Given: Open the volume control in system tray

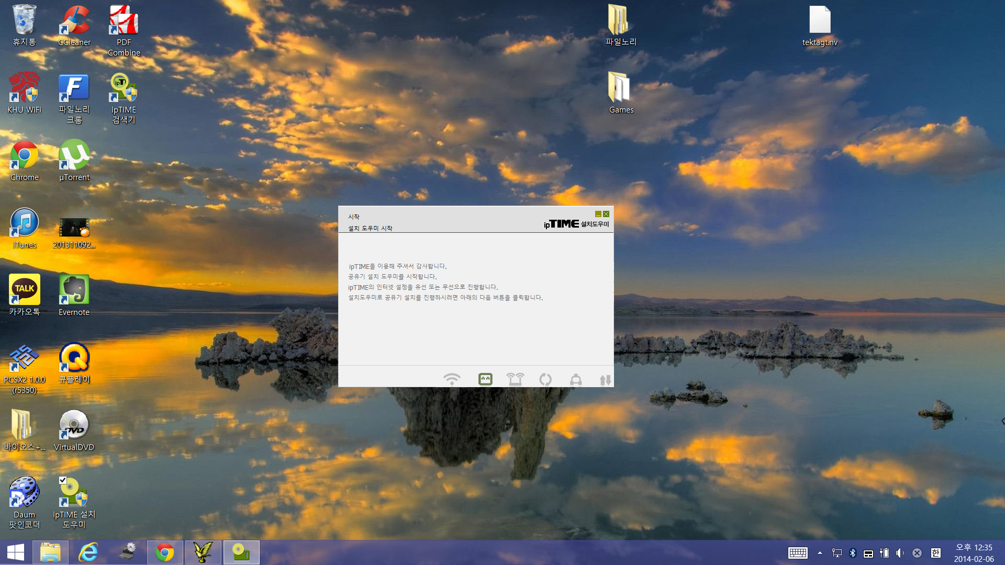Looking at the screenshot, I should (900, 553).
